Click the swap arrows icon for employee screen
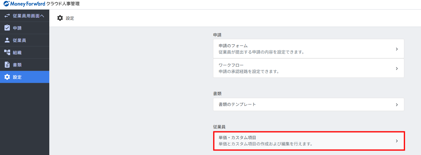 [7, 16]
